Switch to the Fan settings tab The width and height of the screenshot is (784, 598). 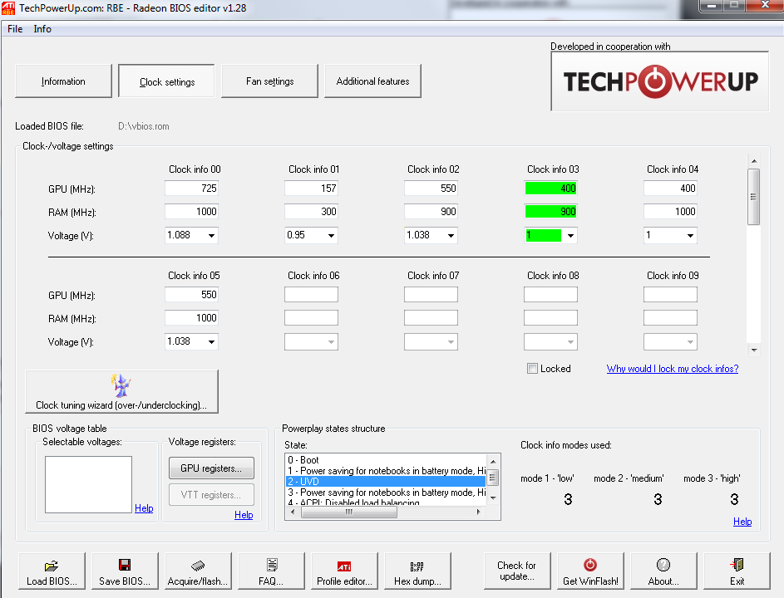[x=269, y=81]
